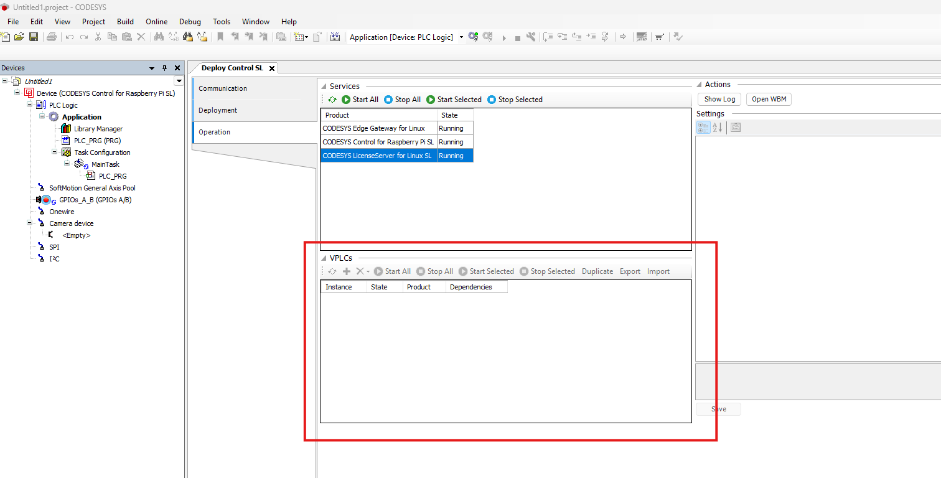Select GPIOs_A_B in the device tree
The width and height of the screenshot is (941, 478).
[95, 200]
